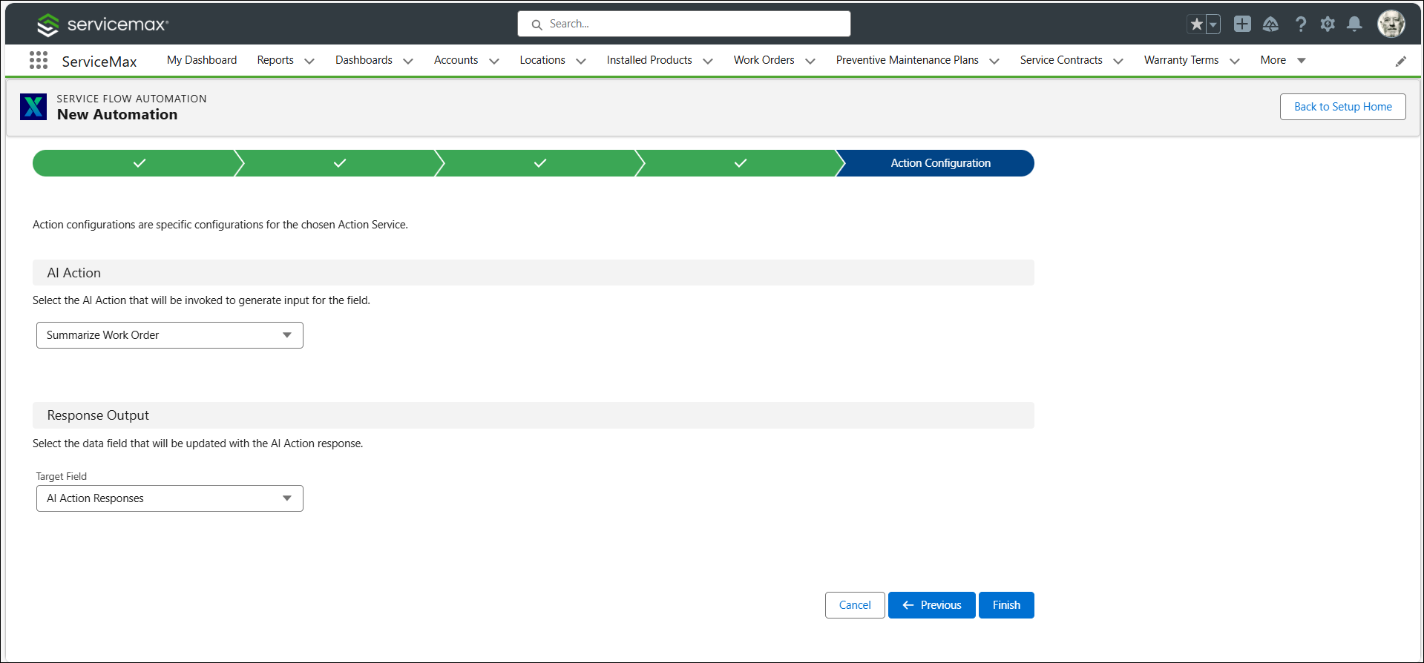Open the Service Contracts tab
Viewport: 1424px width, 663px height.
[1061, 60]
